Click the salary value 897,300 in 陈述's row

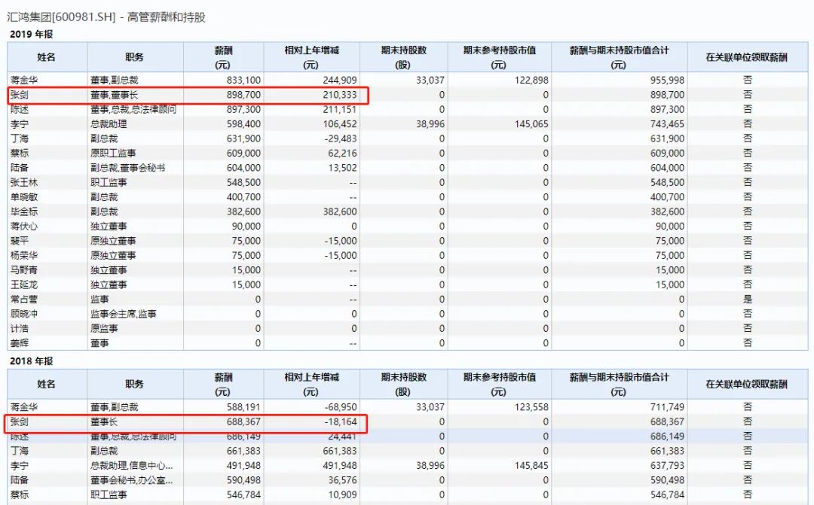tap(243, 109)
